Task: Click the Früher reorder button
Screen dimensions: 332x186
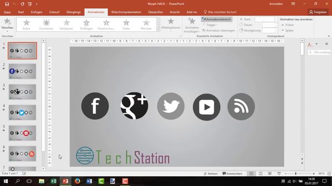Action: [x=287, y=25]
